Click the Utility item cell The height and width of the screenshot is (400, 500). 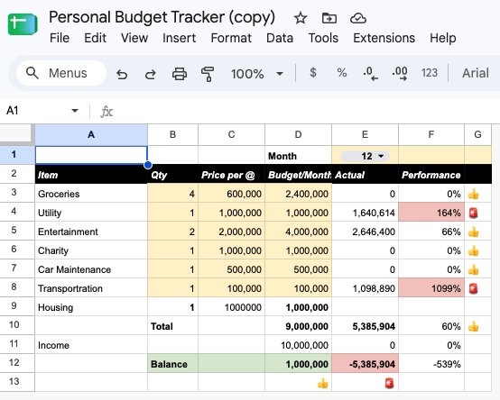91,213
